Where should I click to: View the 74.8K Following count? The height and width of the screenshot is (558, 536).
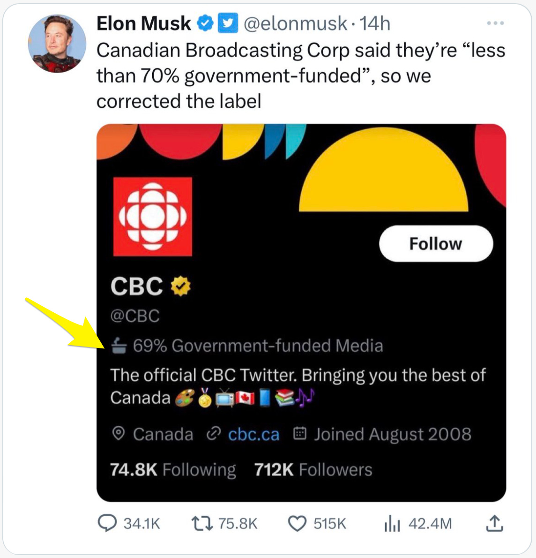click(173, 469)
